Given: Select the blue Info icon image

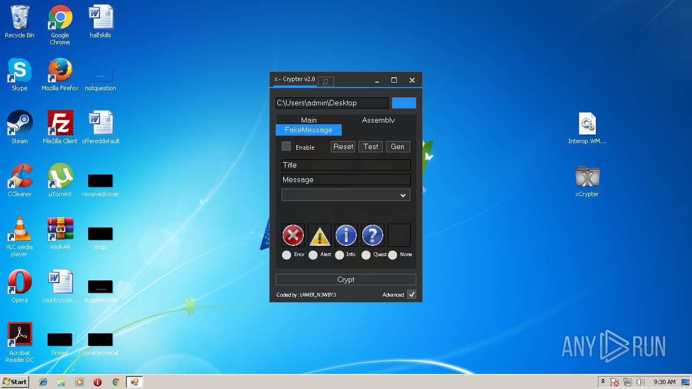Looking at the screenshot, I should (346, 236).
